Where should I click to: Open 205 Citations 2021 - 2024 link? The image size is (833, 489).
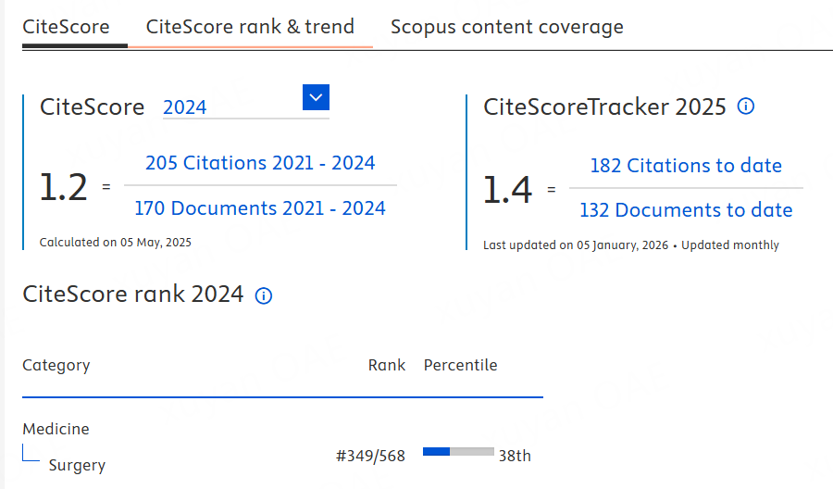click(260, 163)
